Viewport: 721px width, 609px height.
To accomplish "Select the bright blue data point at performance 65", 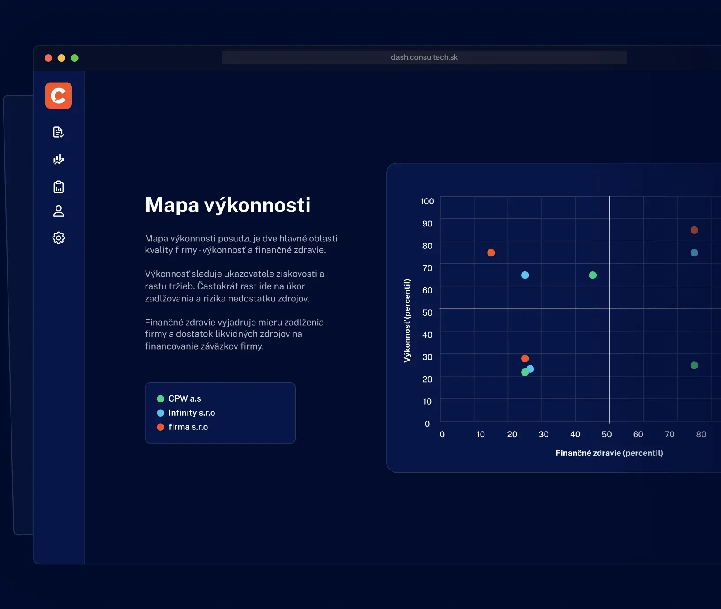I will point(525,275).
